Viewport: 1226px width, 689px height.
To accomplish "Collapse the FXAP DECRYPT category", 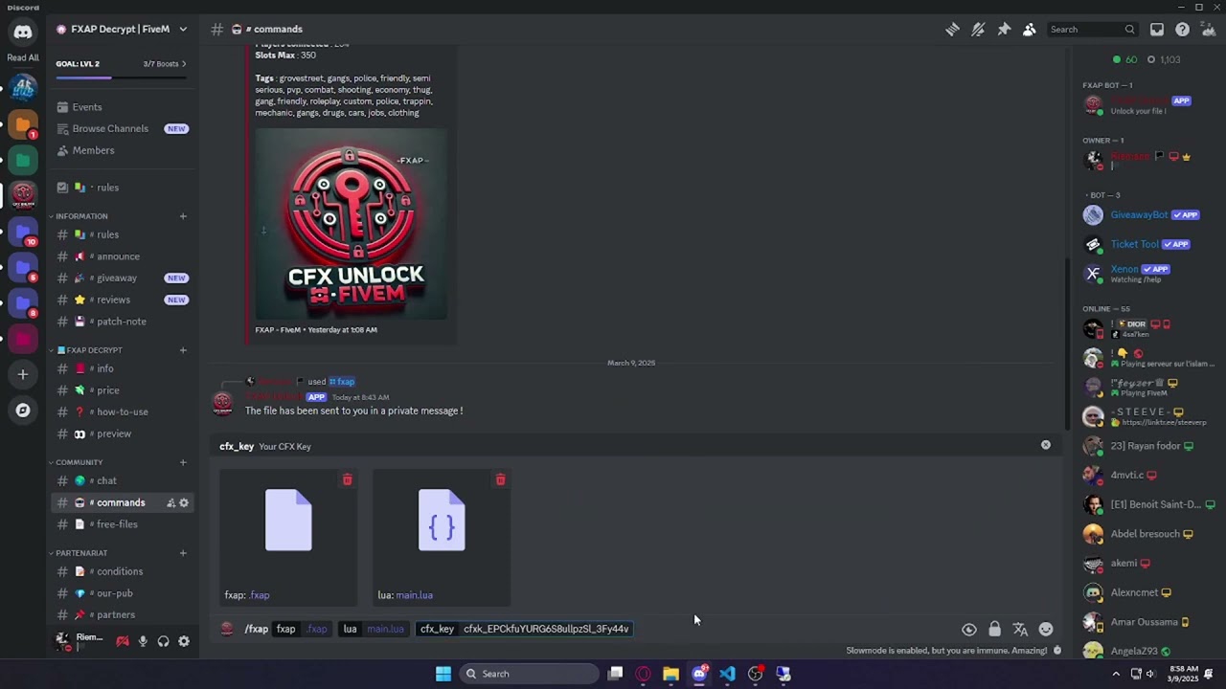I will (89, 350).
